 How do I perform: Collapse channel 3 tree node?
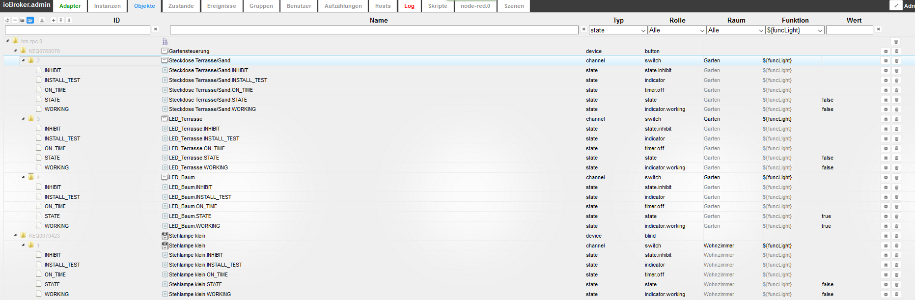click(x=23, y=119)
